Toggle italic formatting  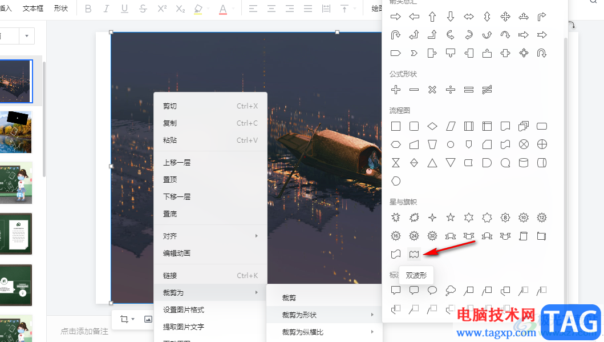[x=106, y=9]
